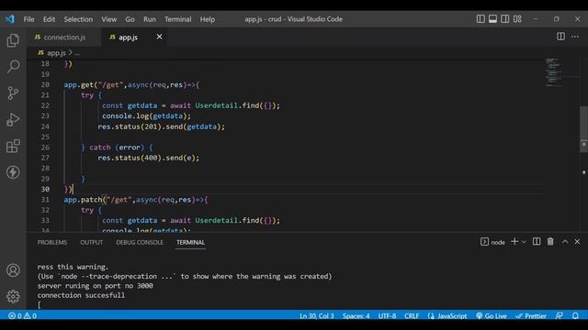Toggle secondary side bar layout icon

[x=505, y=19]
